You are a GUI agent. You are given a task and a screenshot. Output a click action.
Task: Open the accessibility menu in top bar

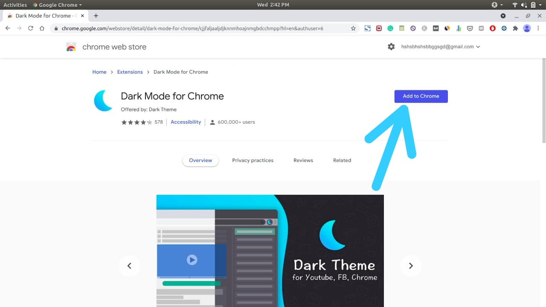tap(497, 5)
